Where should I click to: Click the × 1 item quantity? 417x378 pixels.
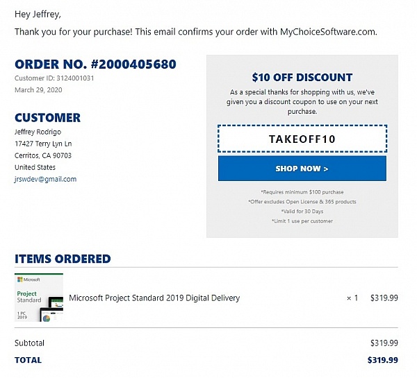point(352,298)
